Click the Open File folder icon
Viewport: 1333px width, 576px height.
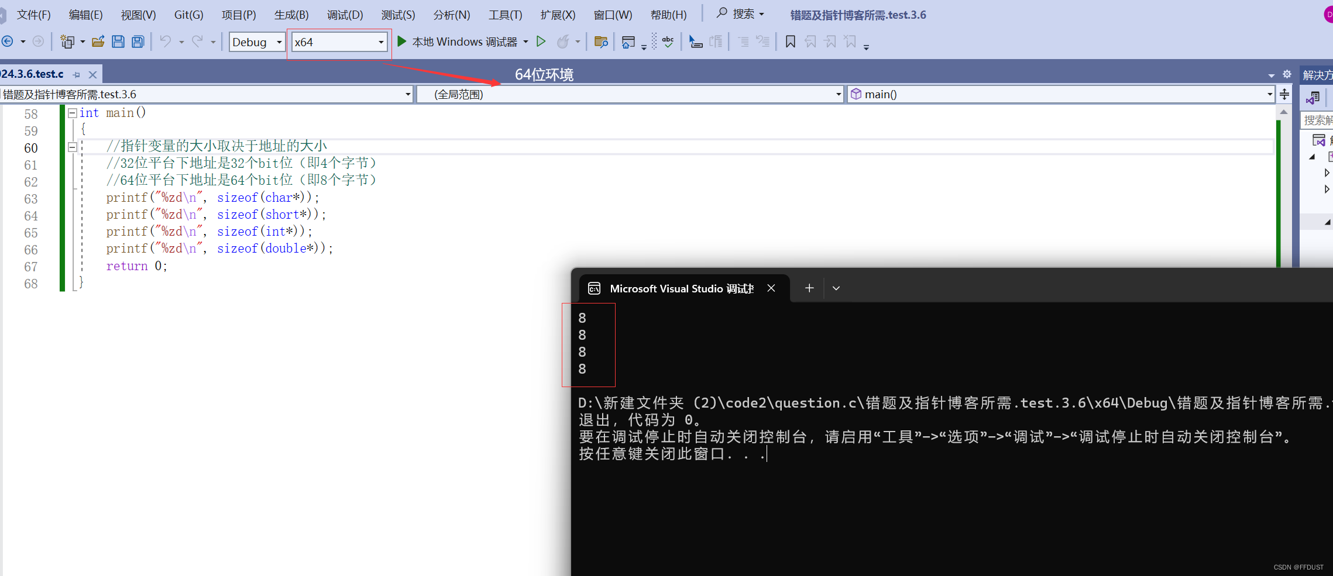point(98,42)
